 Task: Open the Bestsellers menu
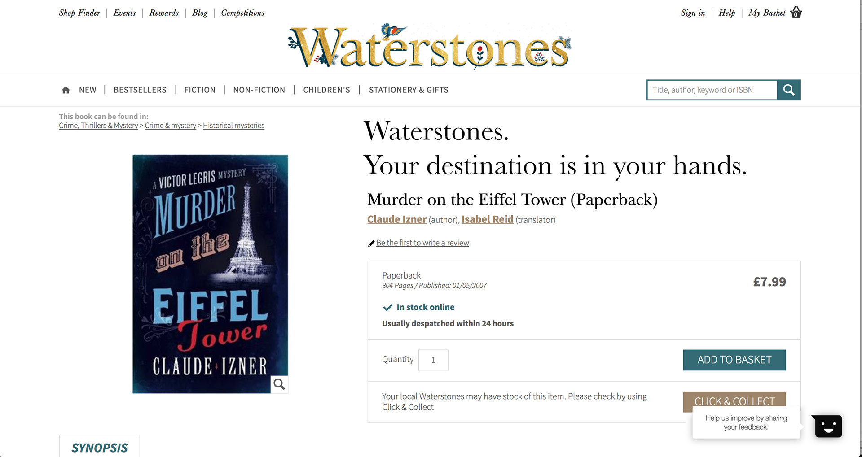coord(140,90)
